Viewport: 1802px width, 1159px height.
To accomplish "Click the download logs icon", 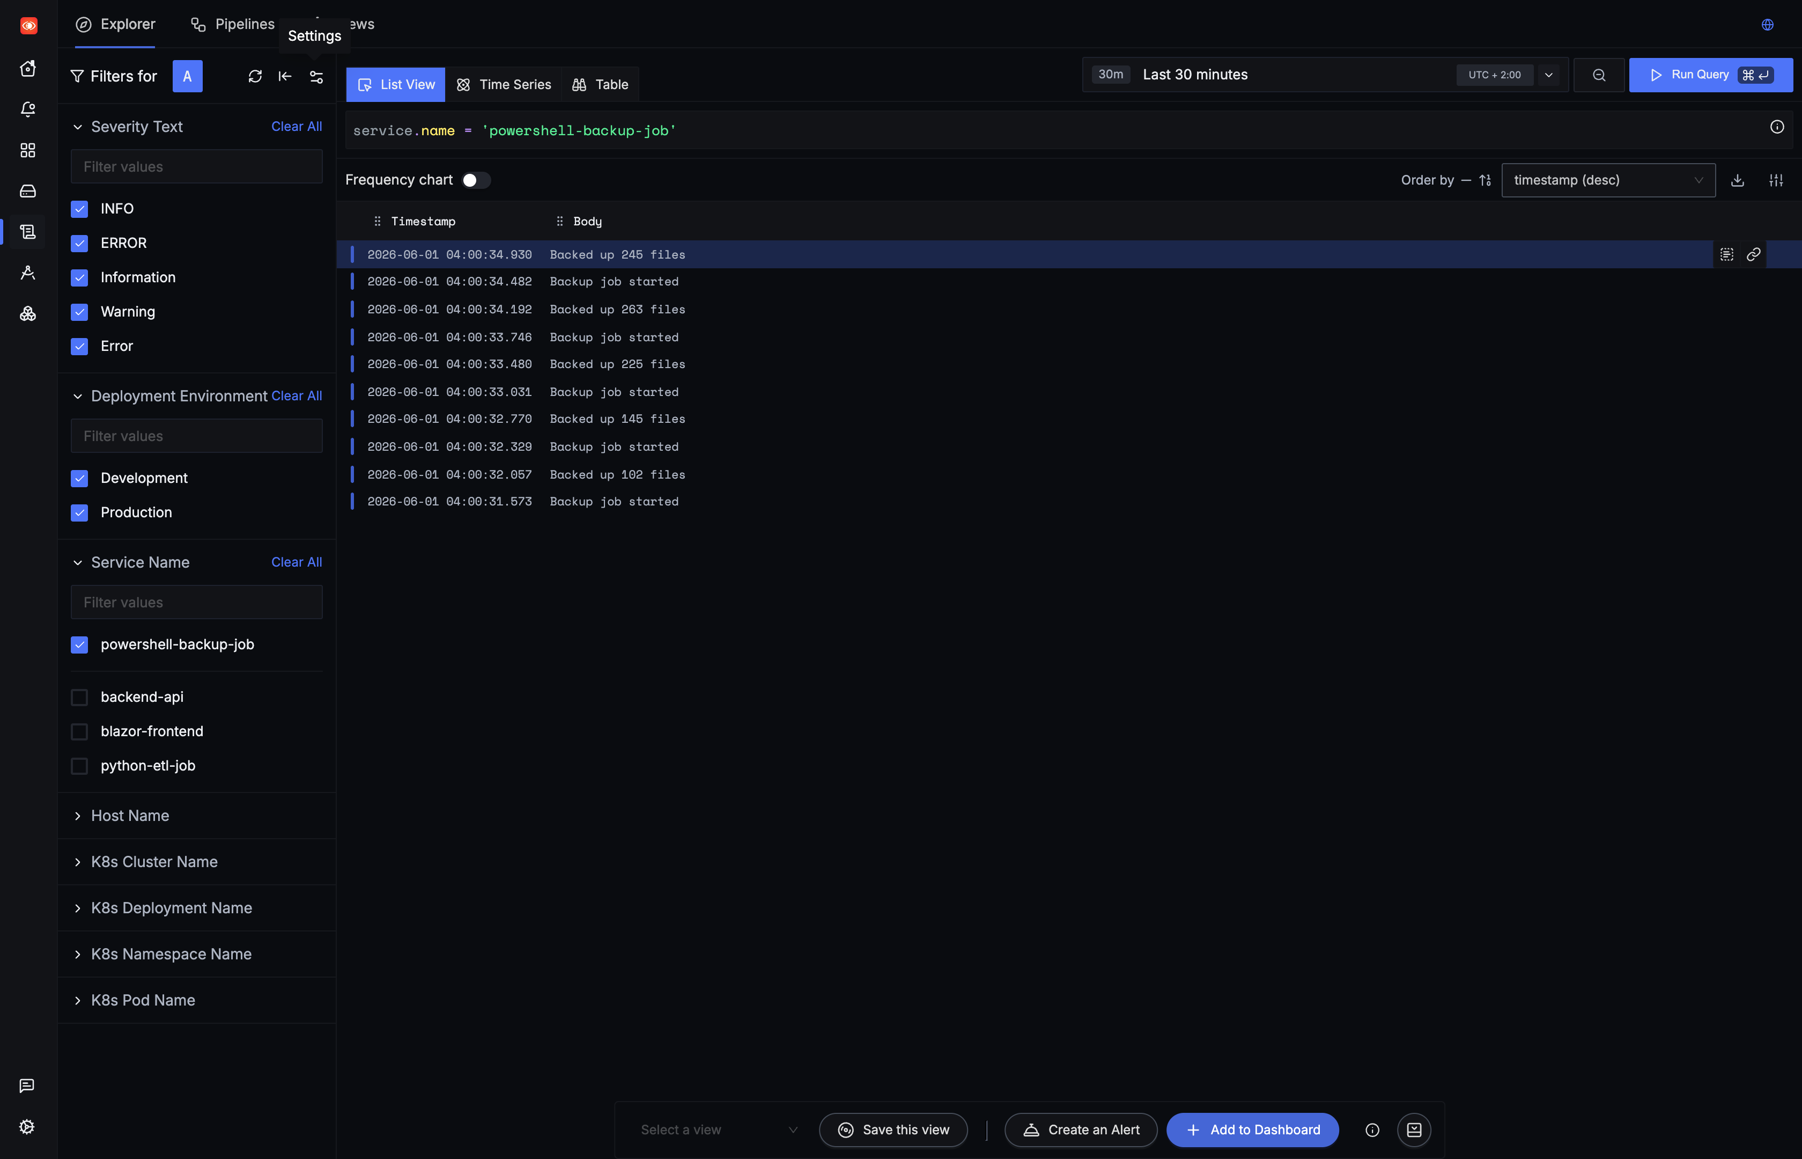I will pyautogui.click(x=1737, y=181).
